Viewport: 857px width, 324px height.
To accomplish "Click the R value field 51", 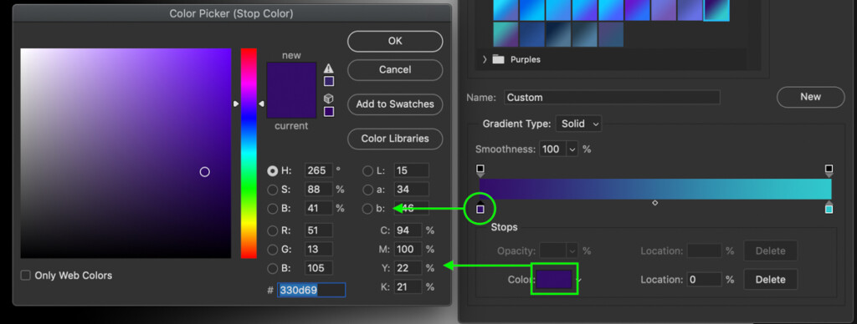I will pyautogui.click(x=319, y=230).
